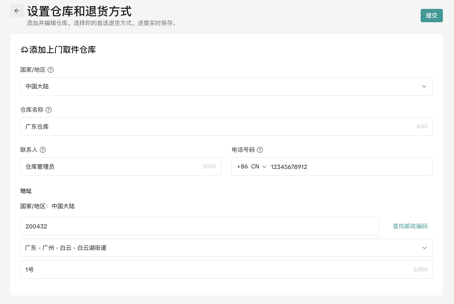Click the delivery truck icon in heading

tap(24, 50)
